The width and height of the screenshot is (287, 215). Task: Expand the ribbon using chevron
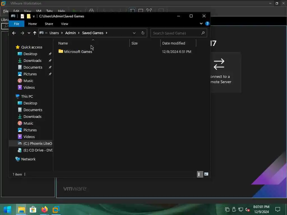pos(201,24)
